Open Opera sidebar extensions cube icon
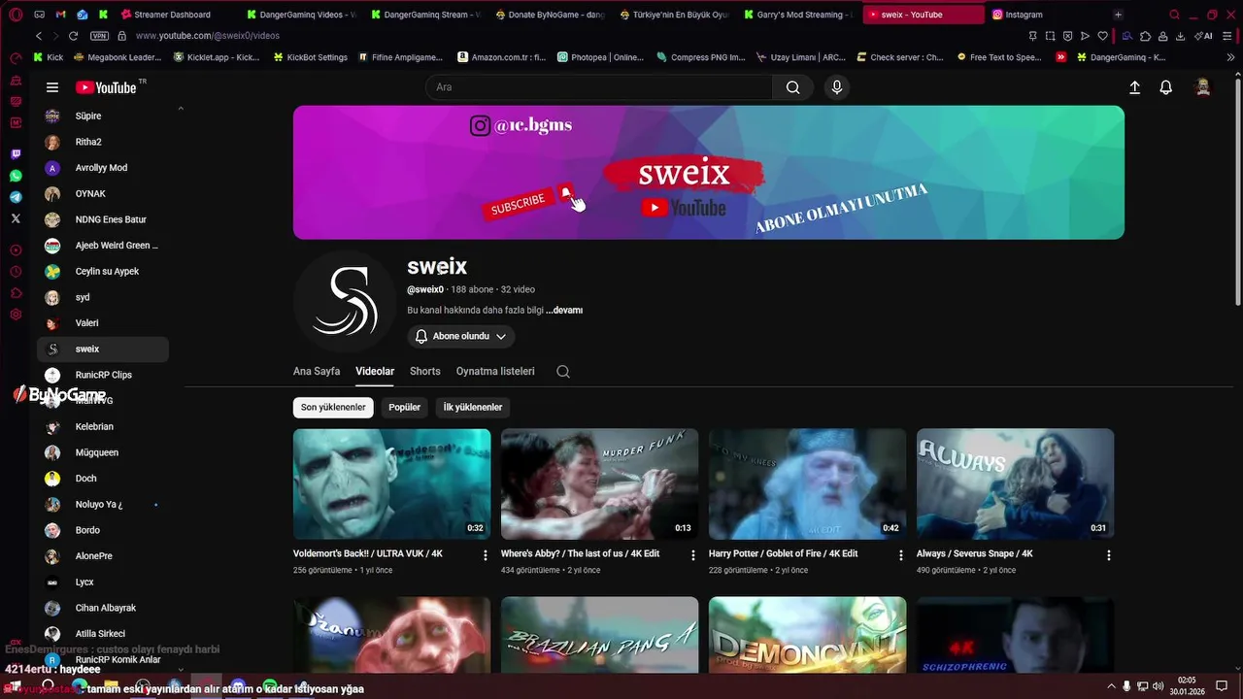 16,293
